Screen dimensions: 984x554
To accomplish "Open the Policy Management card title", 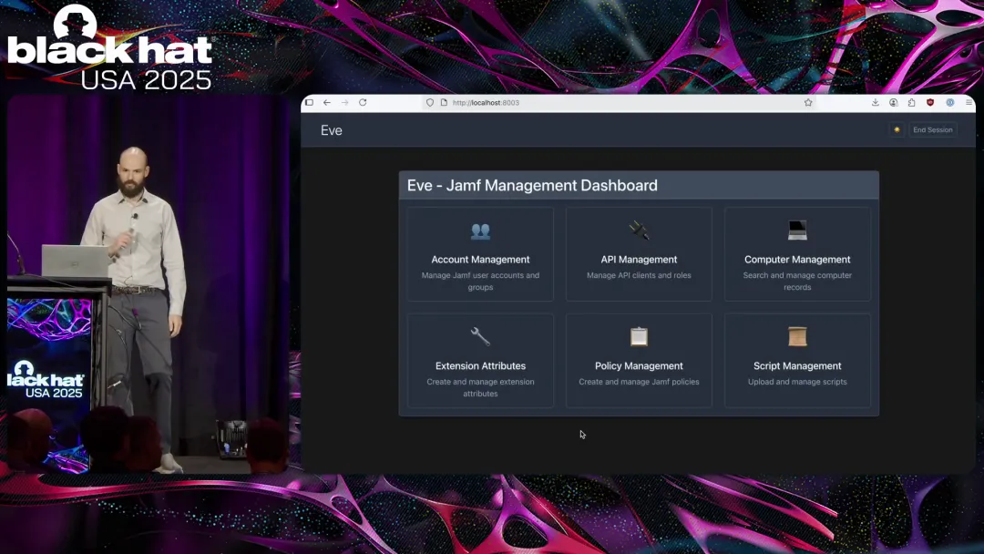I will pyautogui.click(x=639, y=365).
